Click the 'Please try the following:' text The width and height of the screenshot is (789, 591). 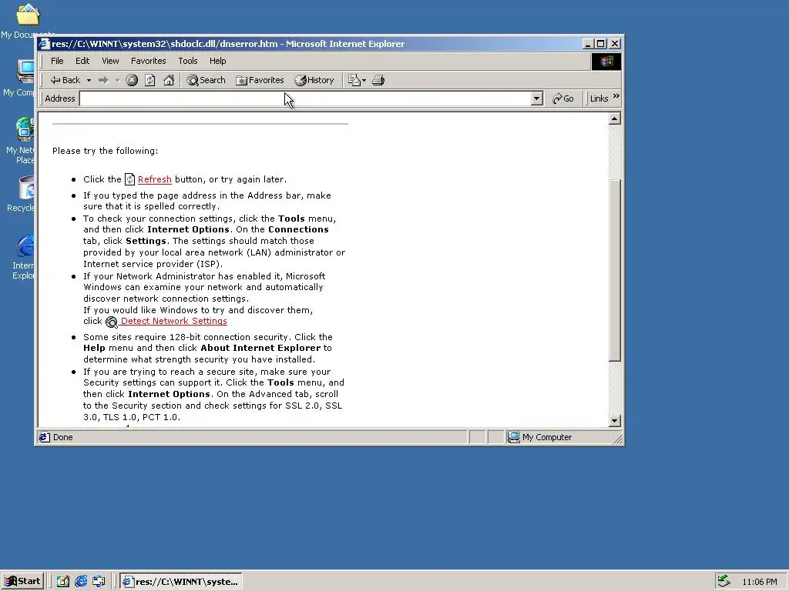click(x=105, y=151)
